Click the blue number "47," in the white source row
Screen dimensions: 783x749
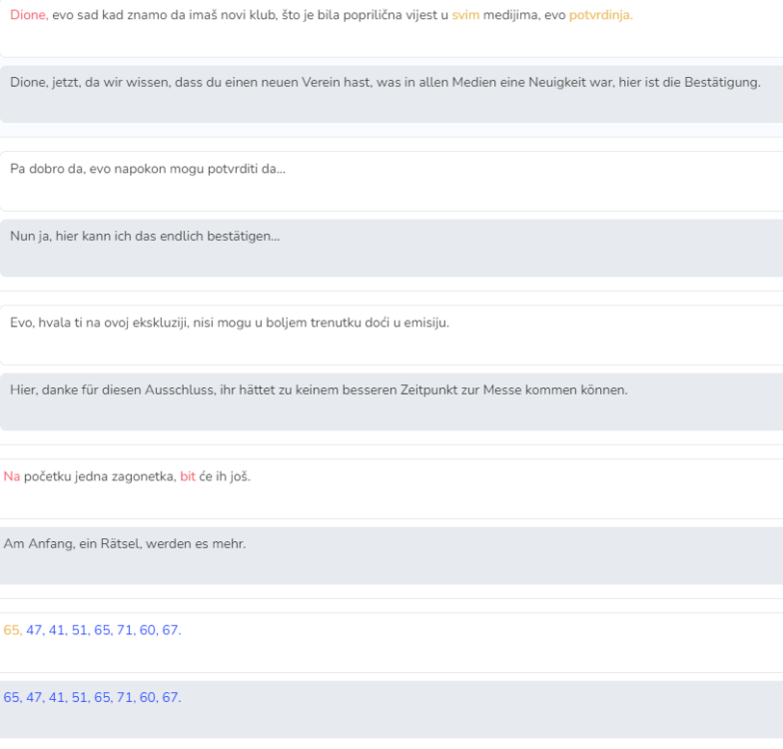point(35,630)
